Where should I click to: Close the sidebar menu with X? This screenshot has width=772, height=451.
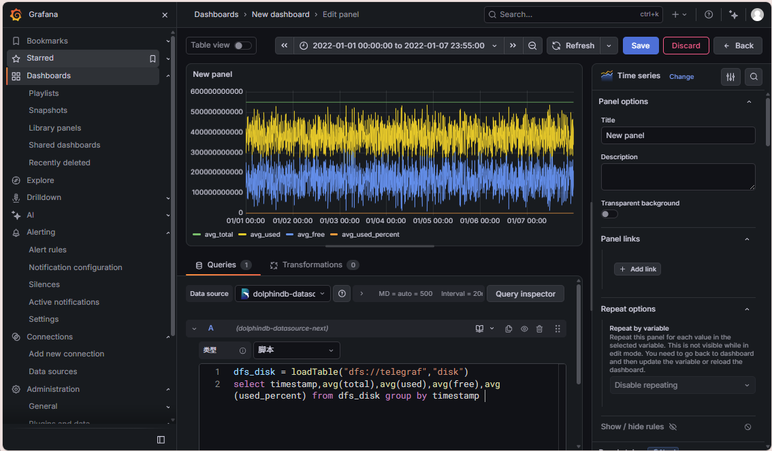point(165,15)
